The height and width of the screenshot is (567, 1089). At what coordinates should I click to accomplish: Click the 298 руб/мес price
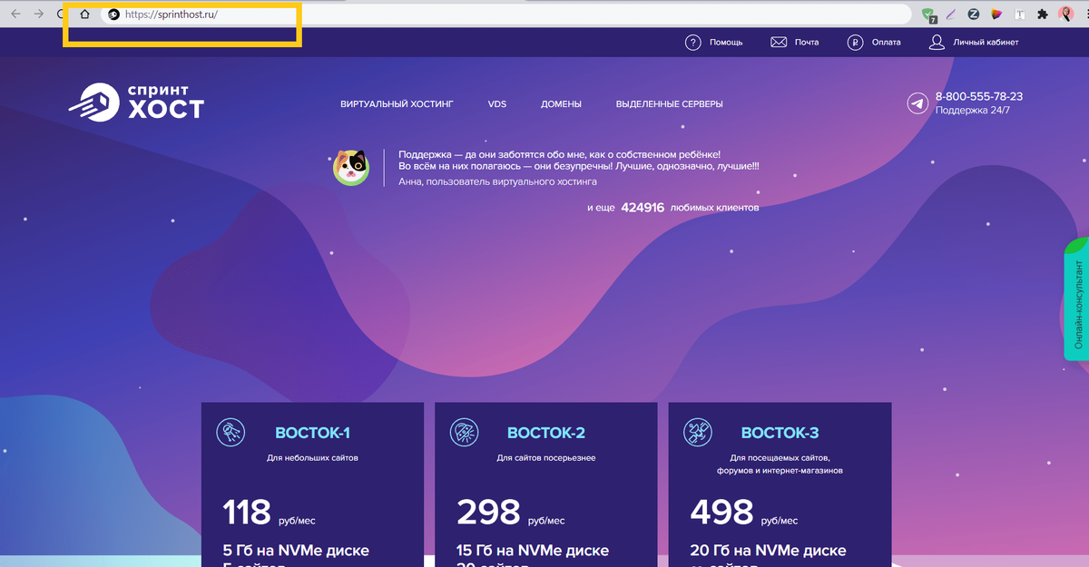pos(510,513)
